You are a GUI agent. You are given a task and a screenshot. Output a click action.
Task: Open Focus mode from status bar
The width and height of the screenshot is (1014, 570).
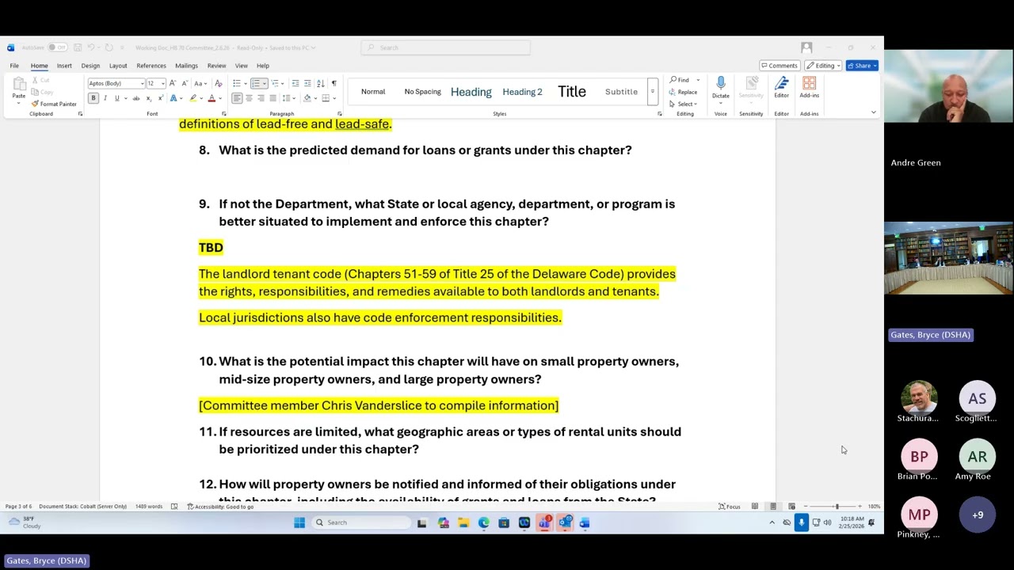tap(730, 507)
